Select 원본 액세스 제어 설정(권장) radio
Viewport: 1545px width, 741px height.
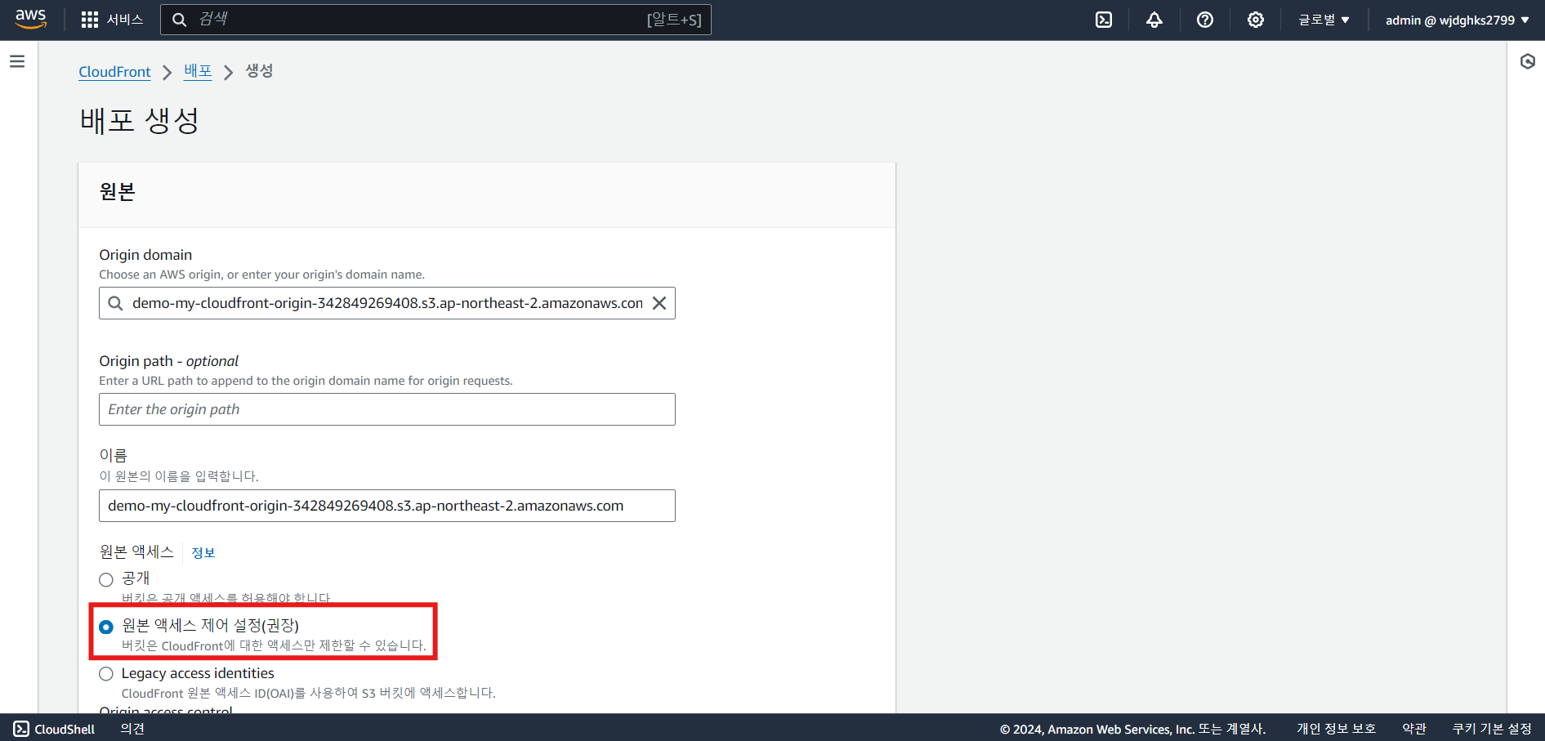(x=106, y=627)
